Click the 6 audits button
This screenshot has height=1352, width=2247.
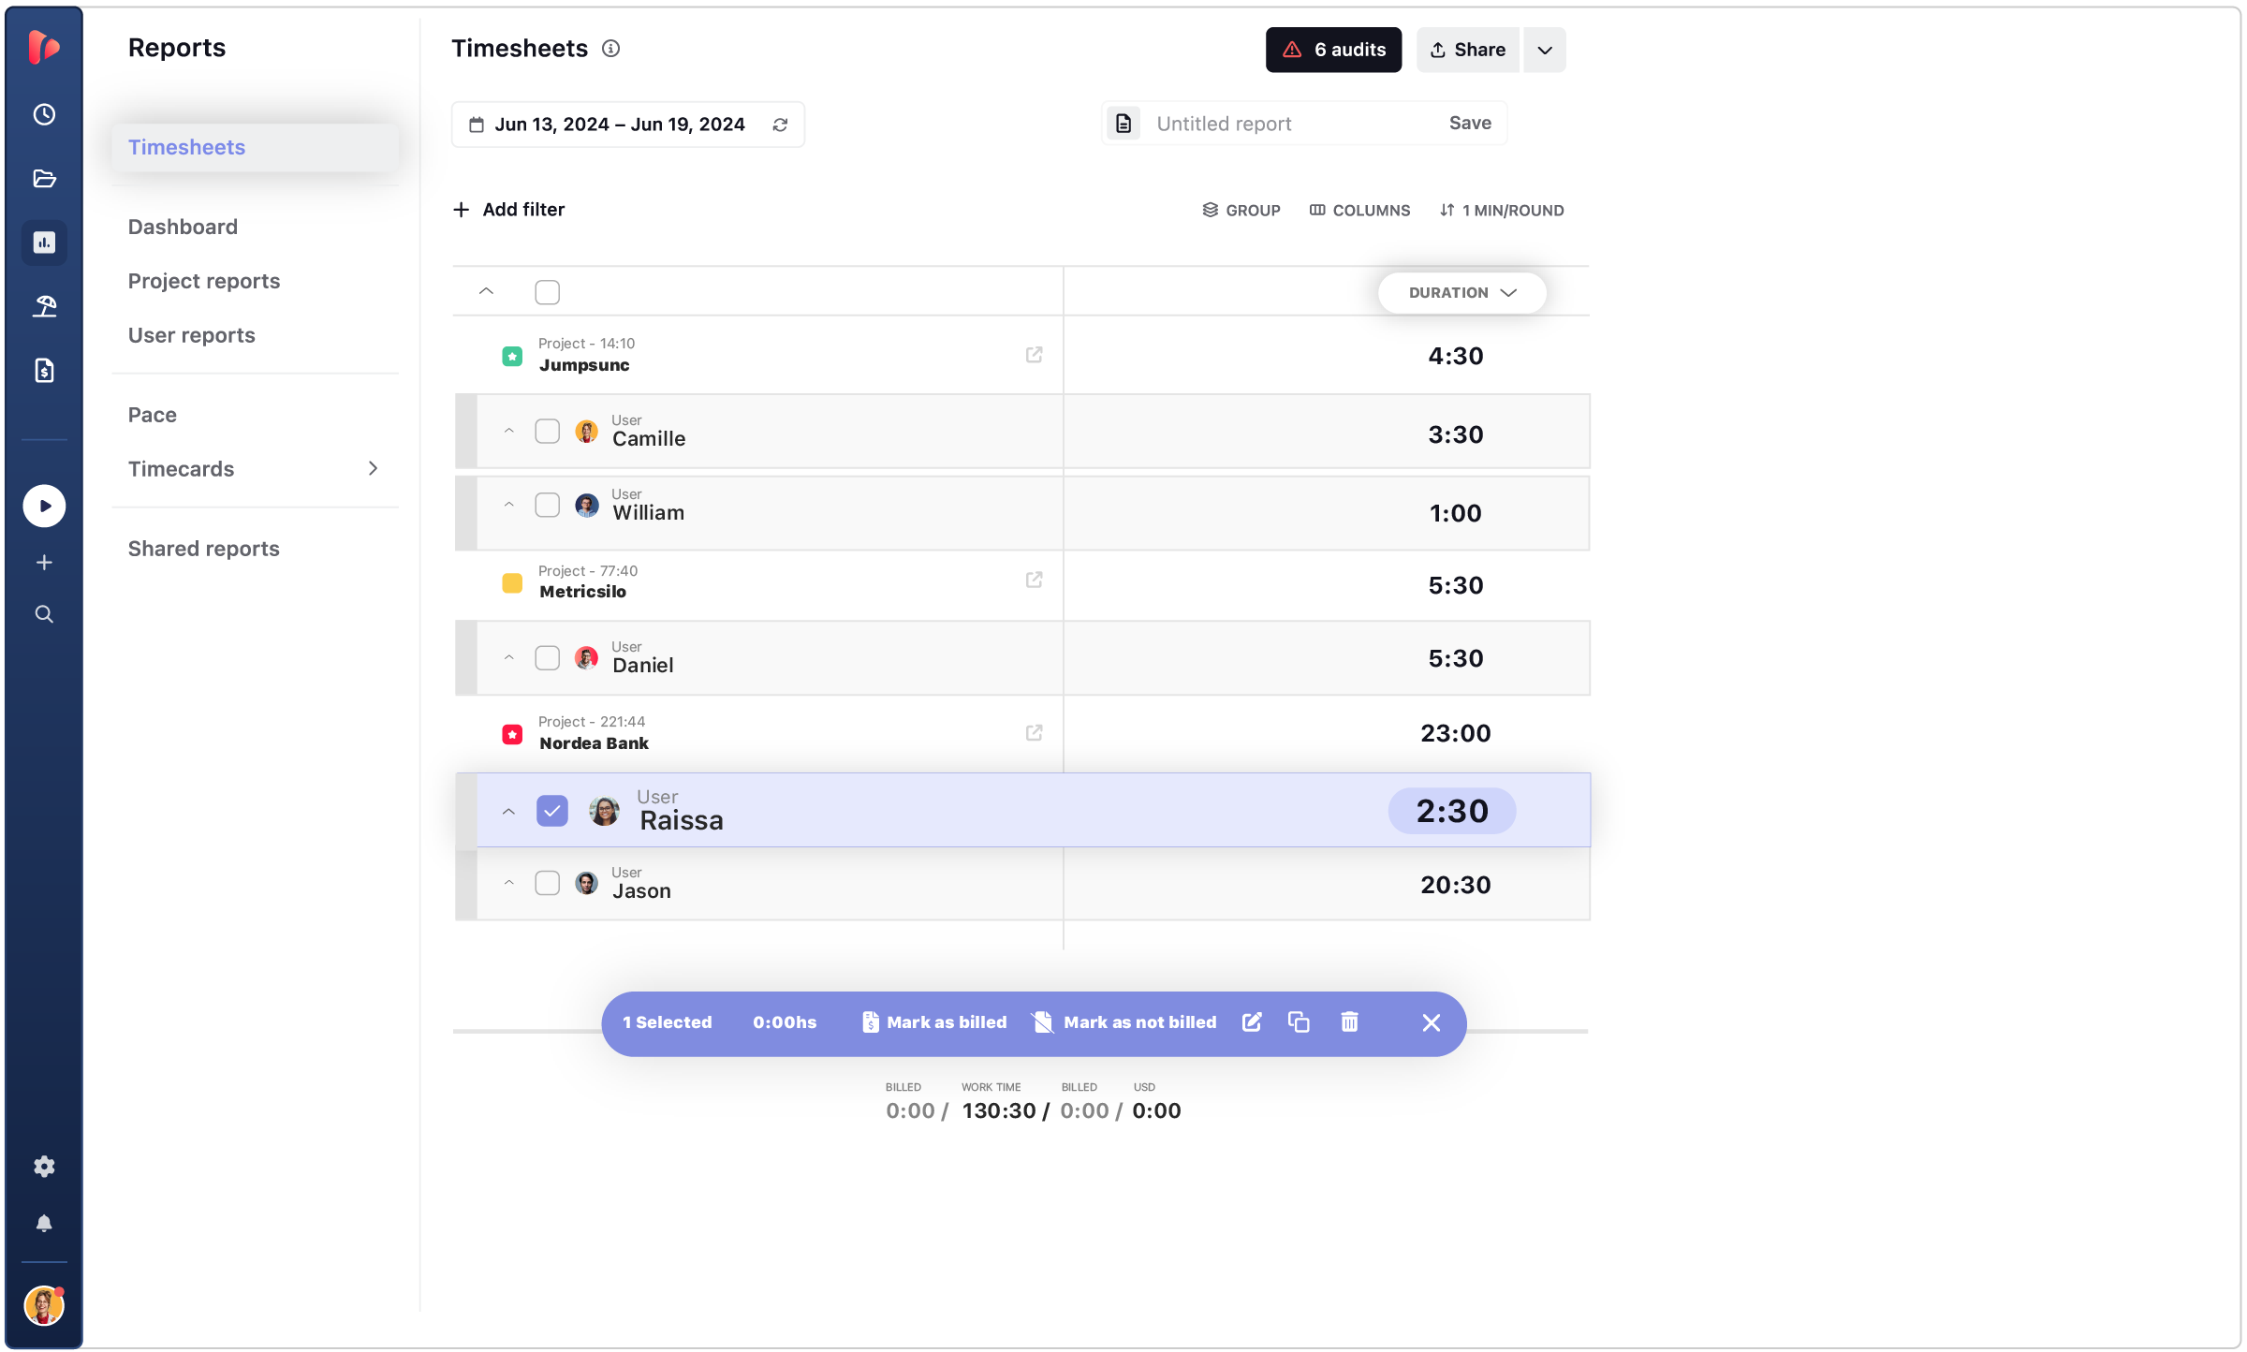tap(1333, 50)
